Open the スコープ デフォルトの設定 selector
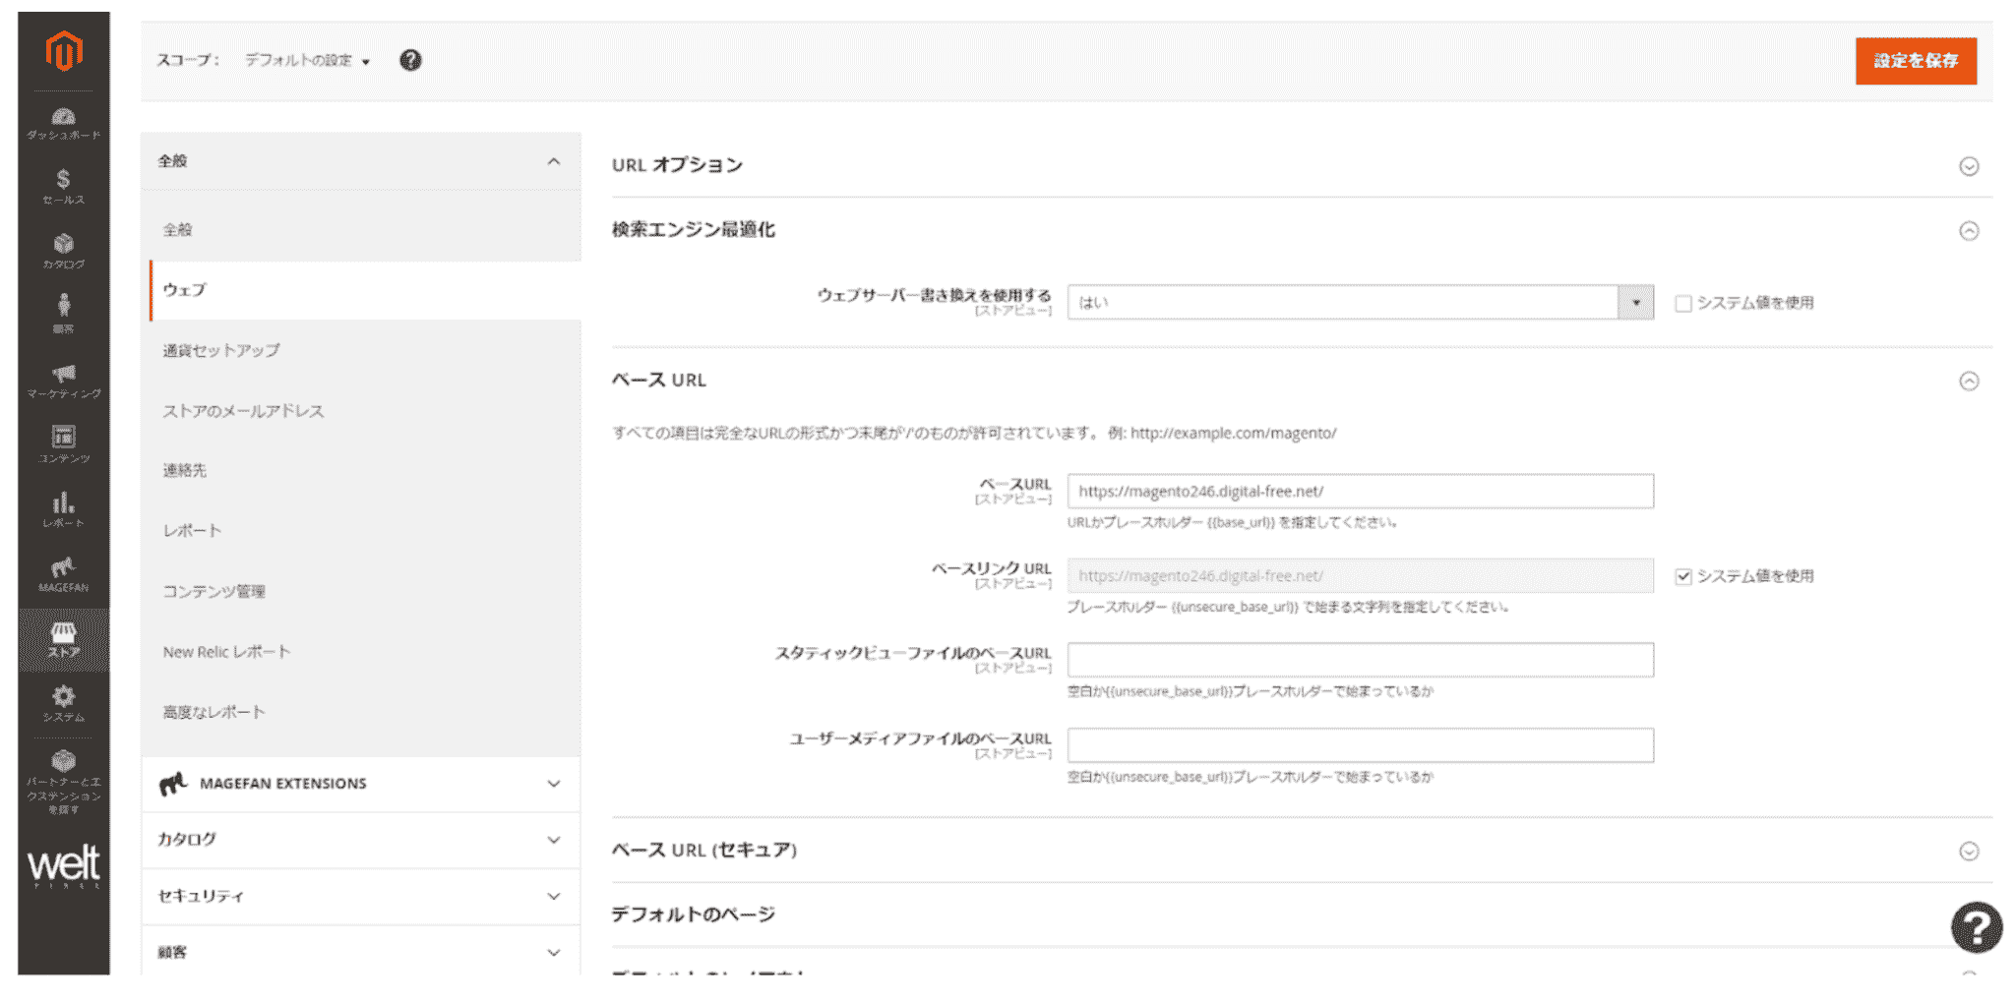This screenshot has width=2015, height=1003. pos(305,60)
